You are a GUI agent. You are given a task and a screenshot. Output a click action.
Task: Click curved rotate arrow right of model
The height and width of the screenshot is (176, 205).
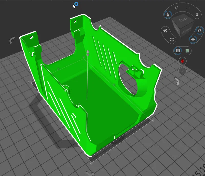coord(177,81)
